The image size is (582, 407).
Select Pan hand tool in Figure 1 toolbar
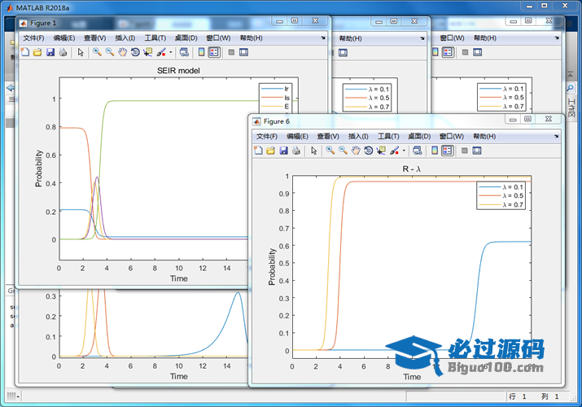122,52
